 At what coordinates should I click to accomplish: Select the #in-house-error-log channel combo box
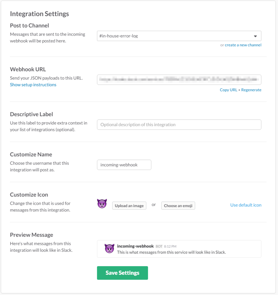pyautogui.click(x=173, y=36)
